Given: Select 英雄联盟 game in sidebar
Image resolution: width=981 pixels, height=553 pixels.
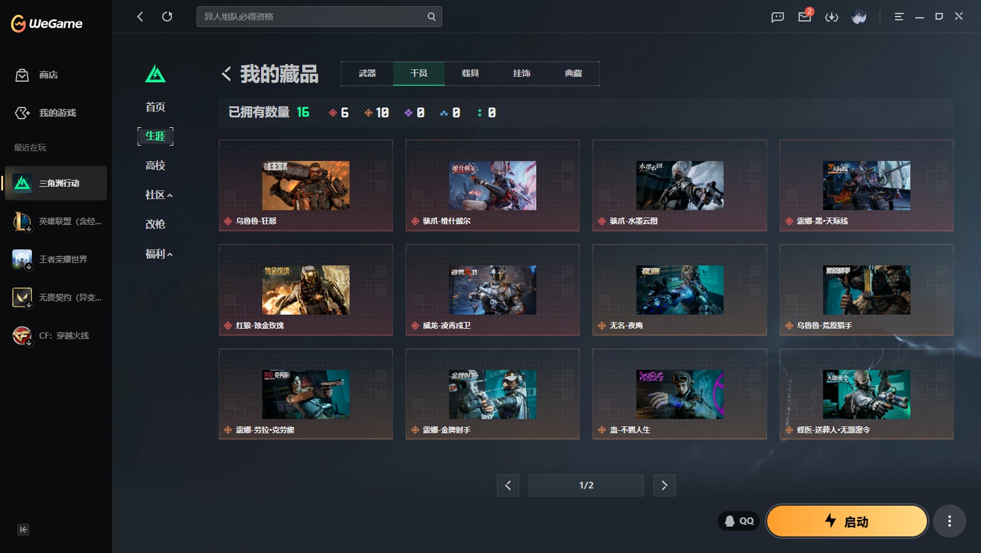Looking at the screenshot, I should coord(56,221).
